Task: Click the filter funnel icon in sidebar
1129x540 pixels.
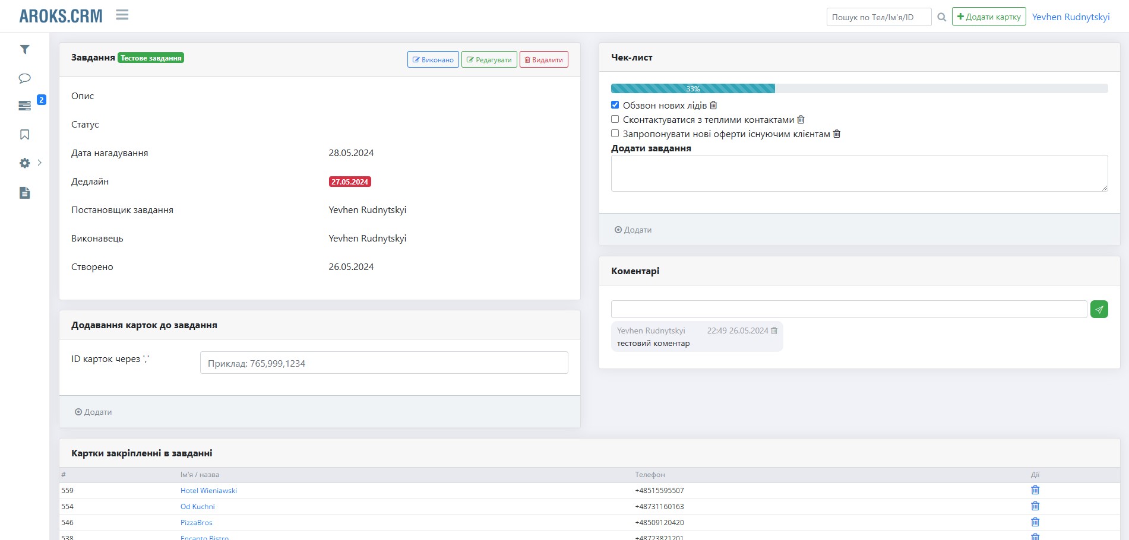Action: [x=24, y=50]
